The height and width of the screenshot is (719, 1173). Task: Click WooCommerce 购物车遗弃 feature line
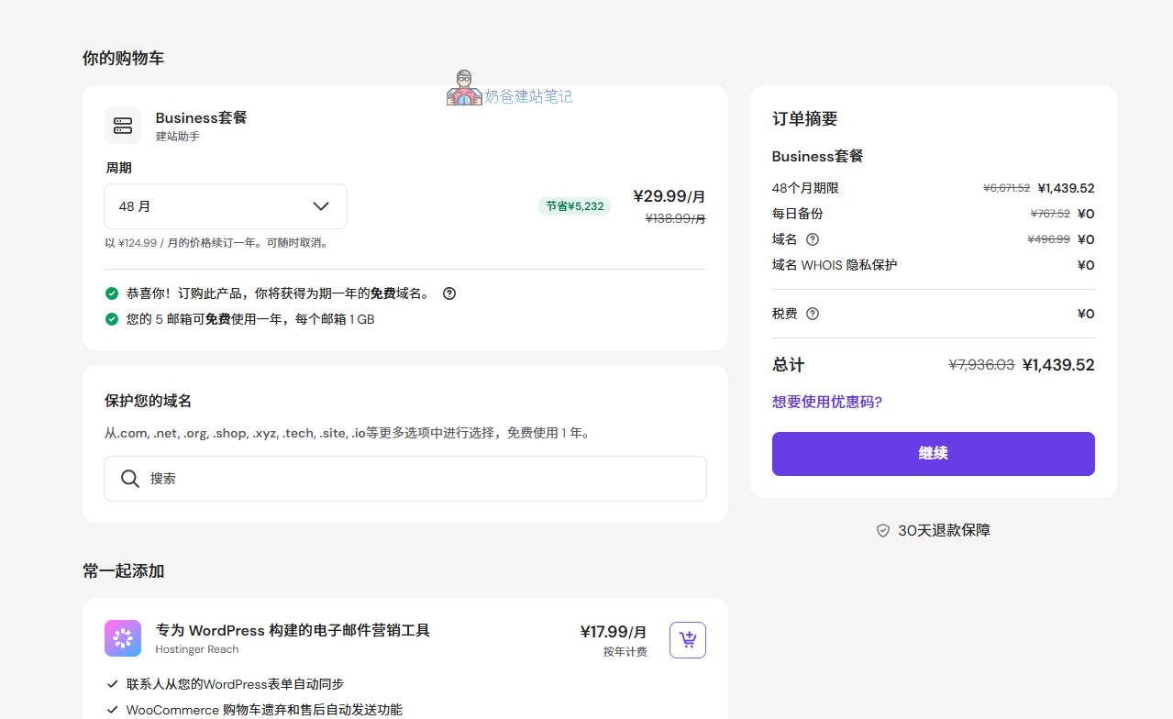[x=264, y=710]
